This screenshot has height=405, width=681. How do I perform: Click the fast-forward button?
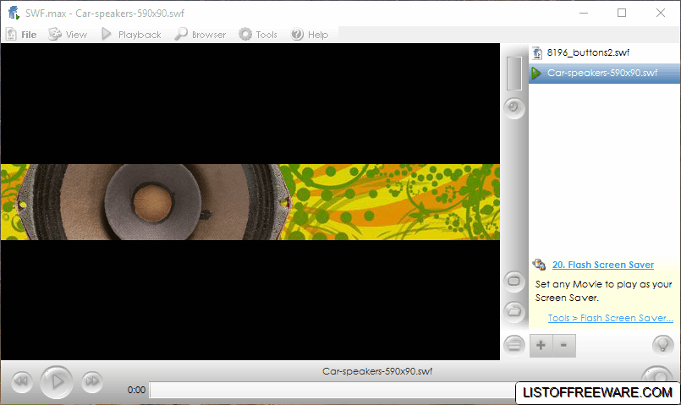91,381
